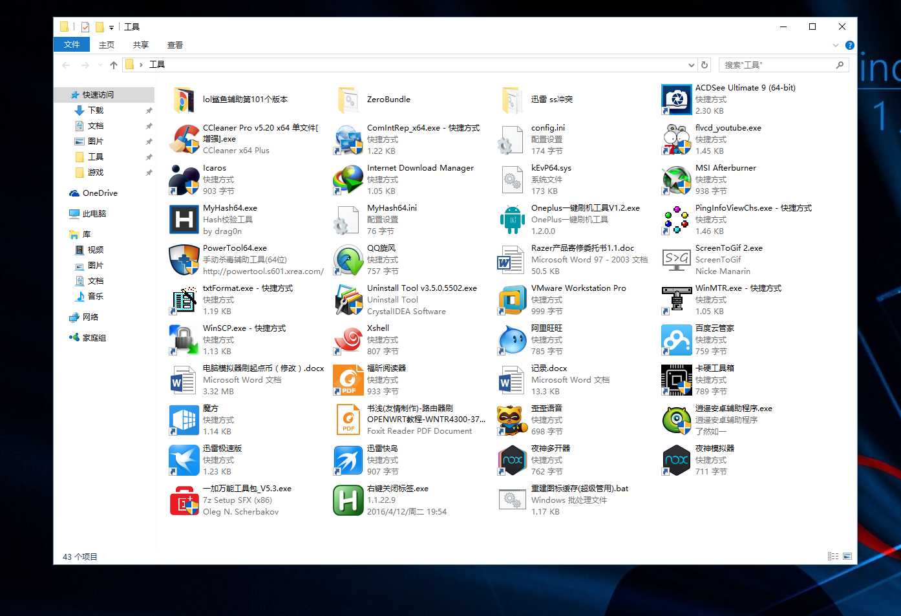Expand the ribbon with the chevron
The image size is (901, 616).
tap(836, 45)
